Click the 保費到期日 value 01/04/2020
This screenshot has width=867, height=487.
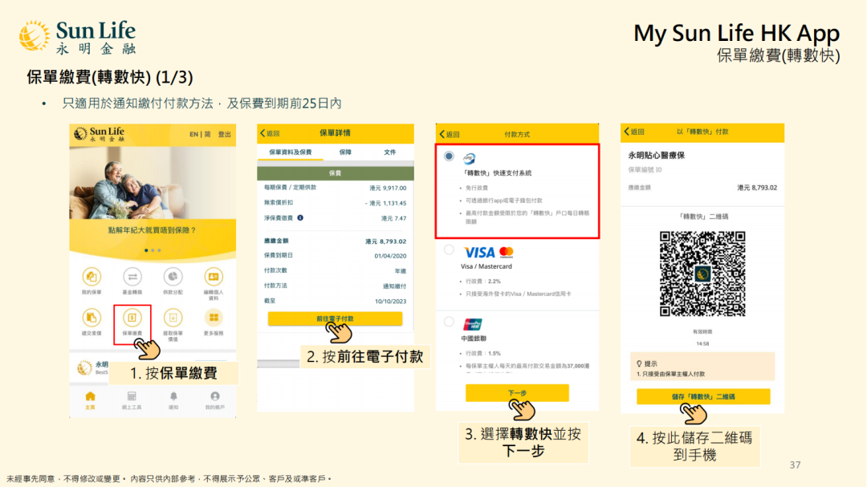coord(390,256)
